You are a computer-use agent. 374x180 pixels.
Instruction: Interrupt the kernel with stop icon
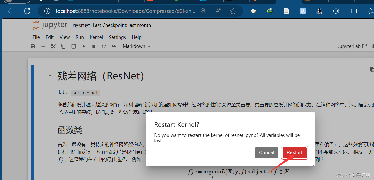pos(94,46)
